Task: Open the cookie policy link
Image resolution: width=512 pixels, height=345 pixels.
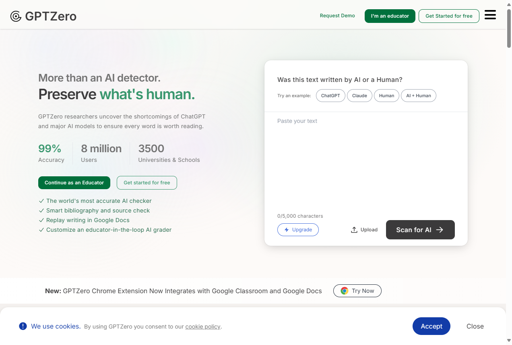Action: 203,327
